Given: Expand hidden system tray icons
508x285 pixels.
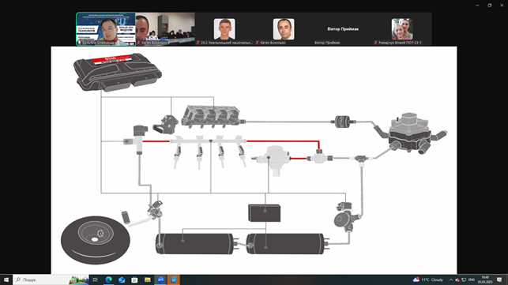Looking at the screenshot, I should (x=450, y=279).
